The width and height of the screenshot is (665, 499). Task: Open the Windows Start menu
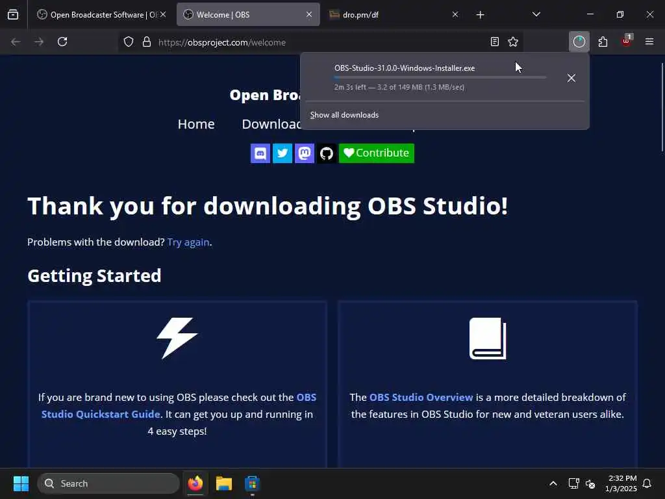(x=21, y=483)
